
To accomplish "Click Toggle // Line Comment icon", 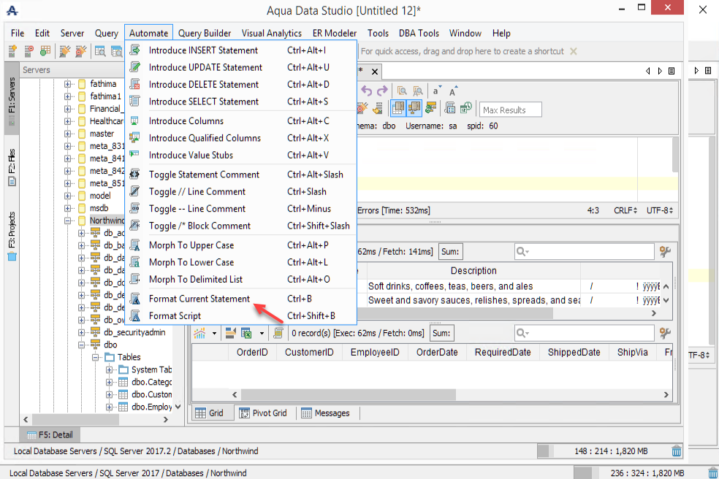I will (134, 191).
